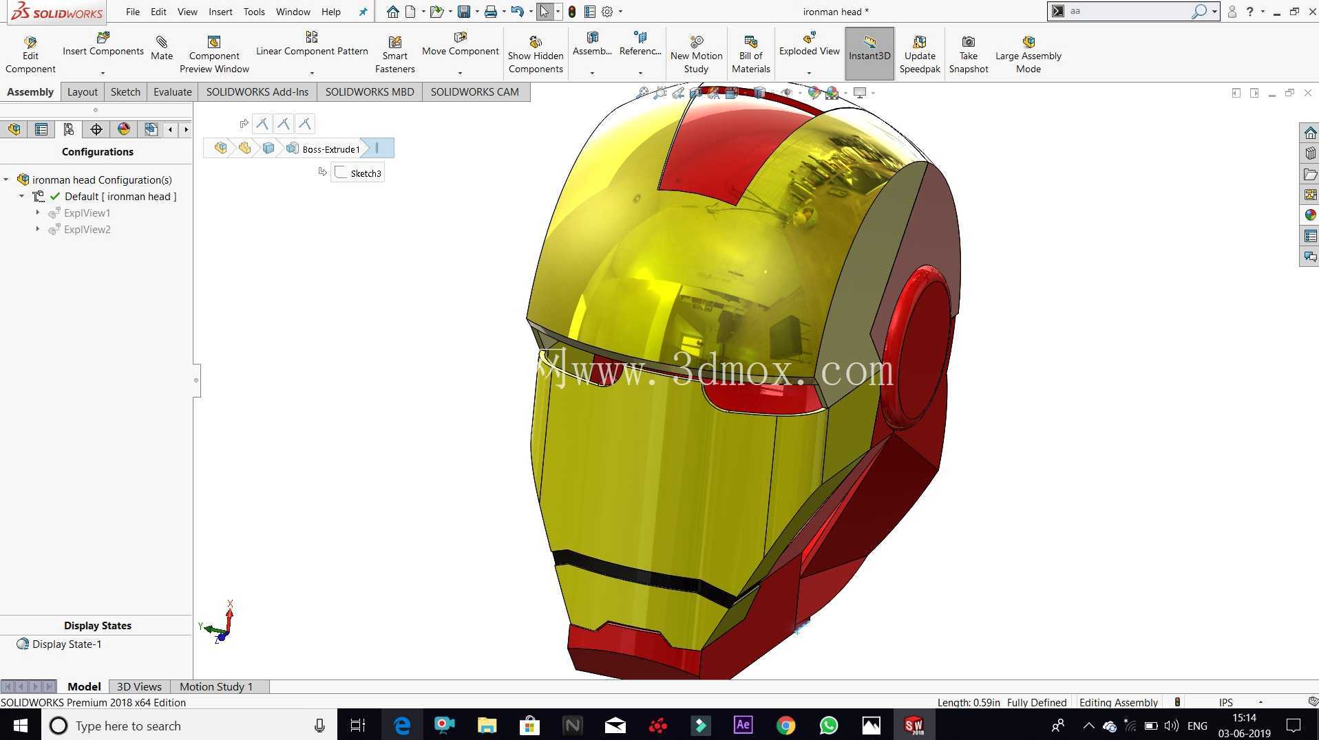
Task: Switch to the Evaluate tab
Action: [x=172, y=91]
